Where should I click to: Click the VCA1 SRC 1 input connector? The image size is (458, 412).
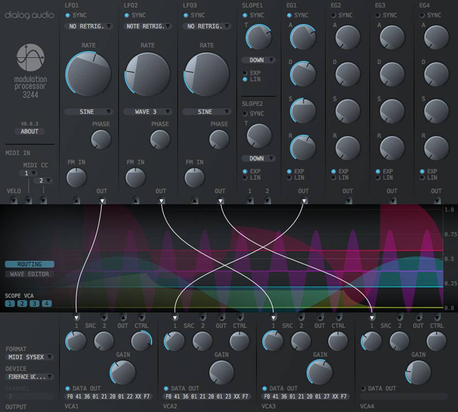(x=76, y=317)
